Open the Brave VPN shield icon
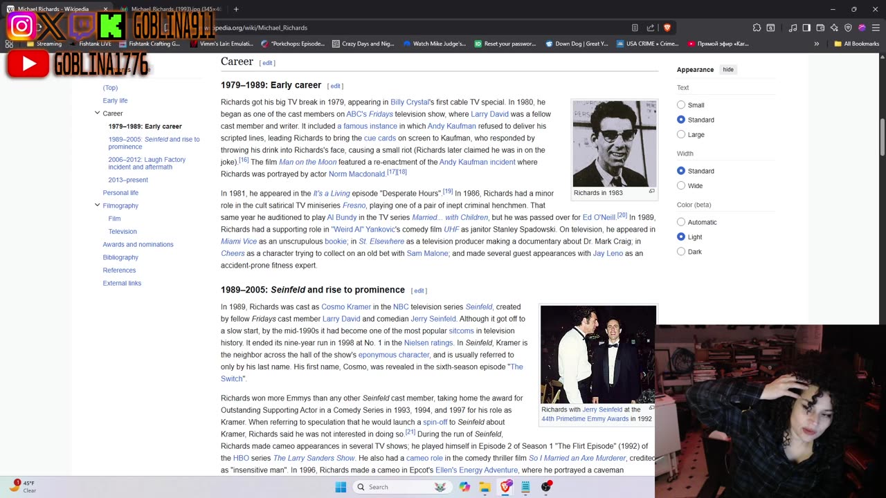The width and height of the screenshot is (886, 498). coord(848,28)
